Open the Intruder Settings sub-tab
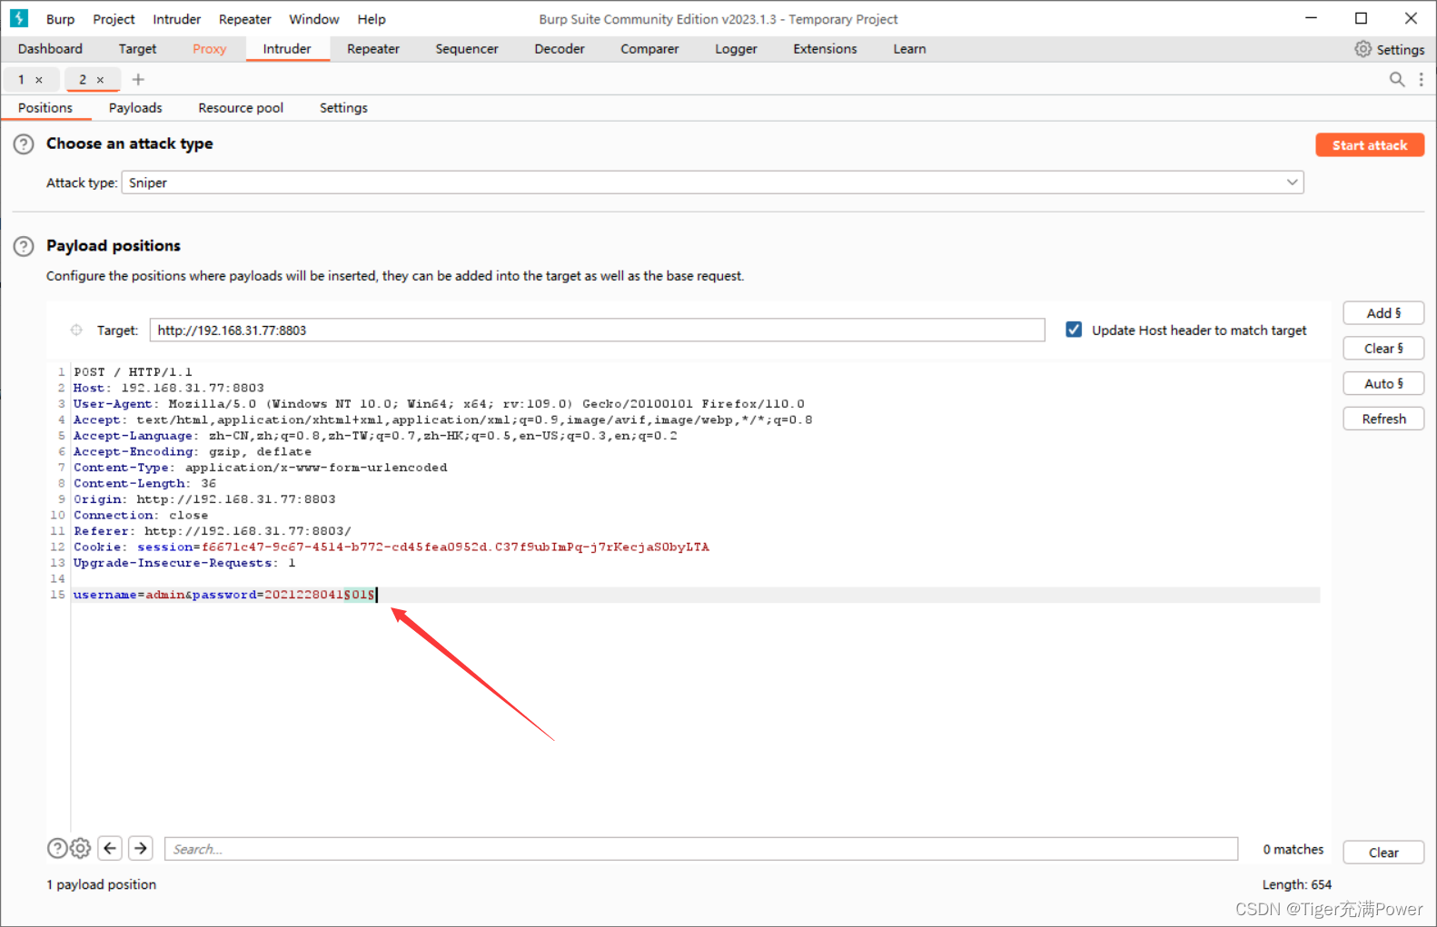 tap(343, 108)
